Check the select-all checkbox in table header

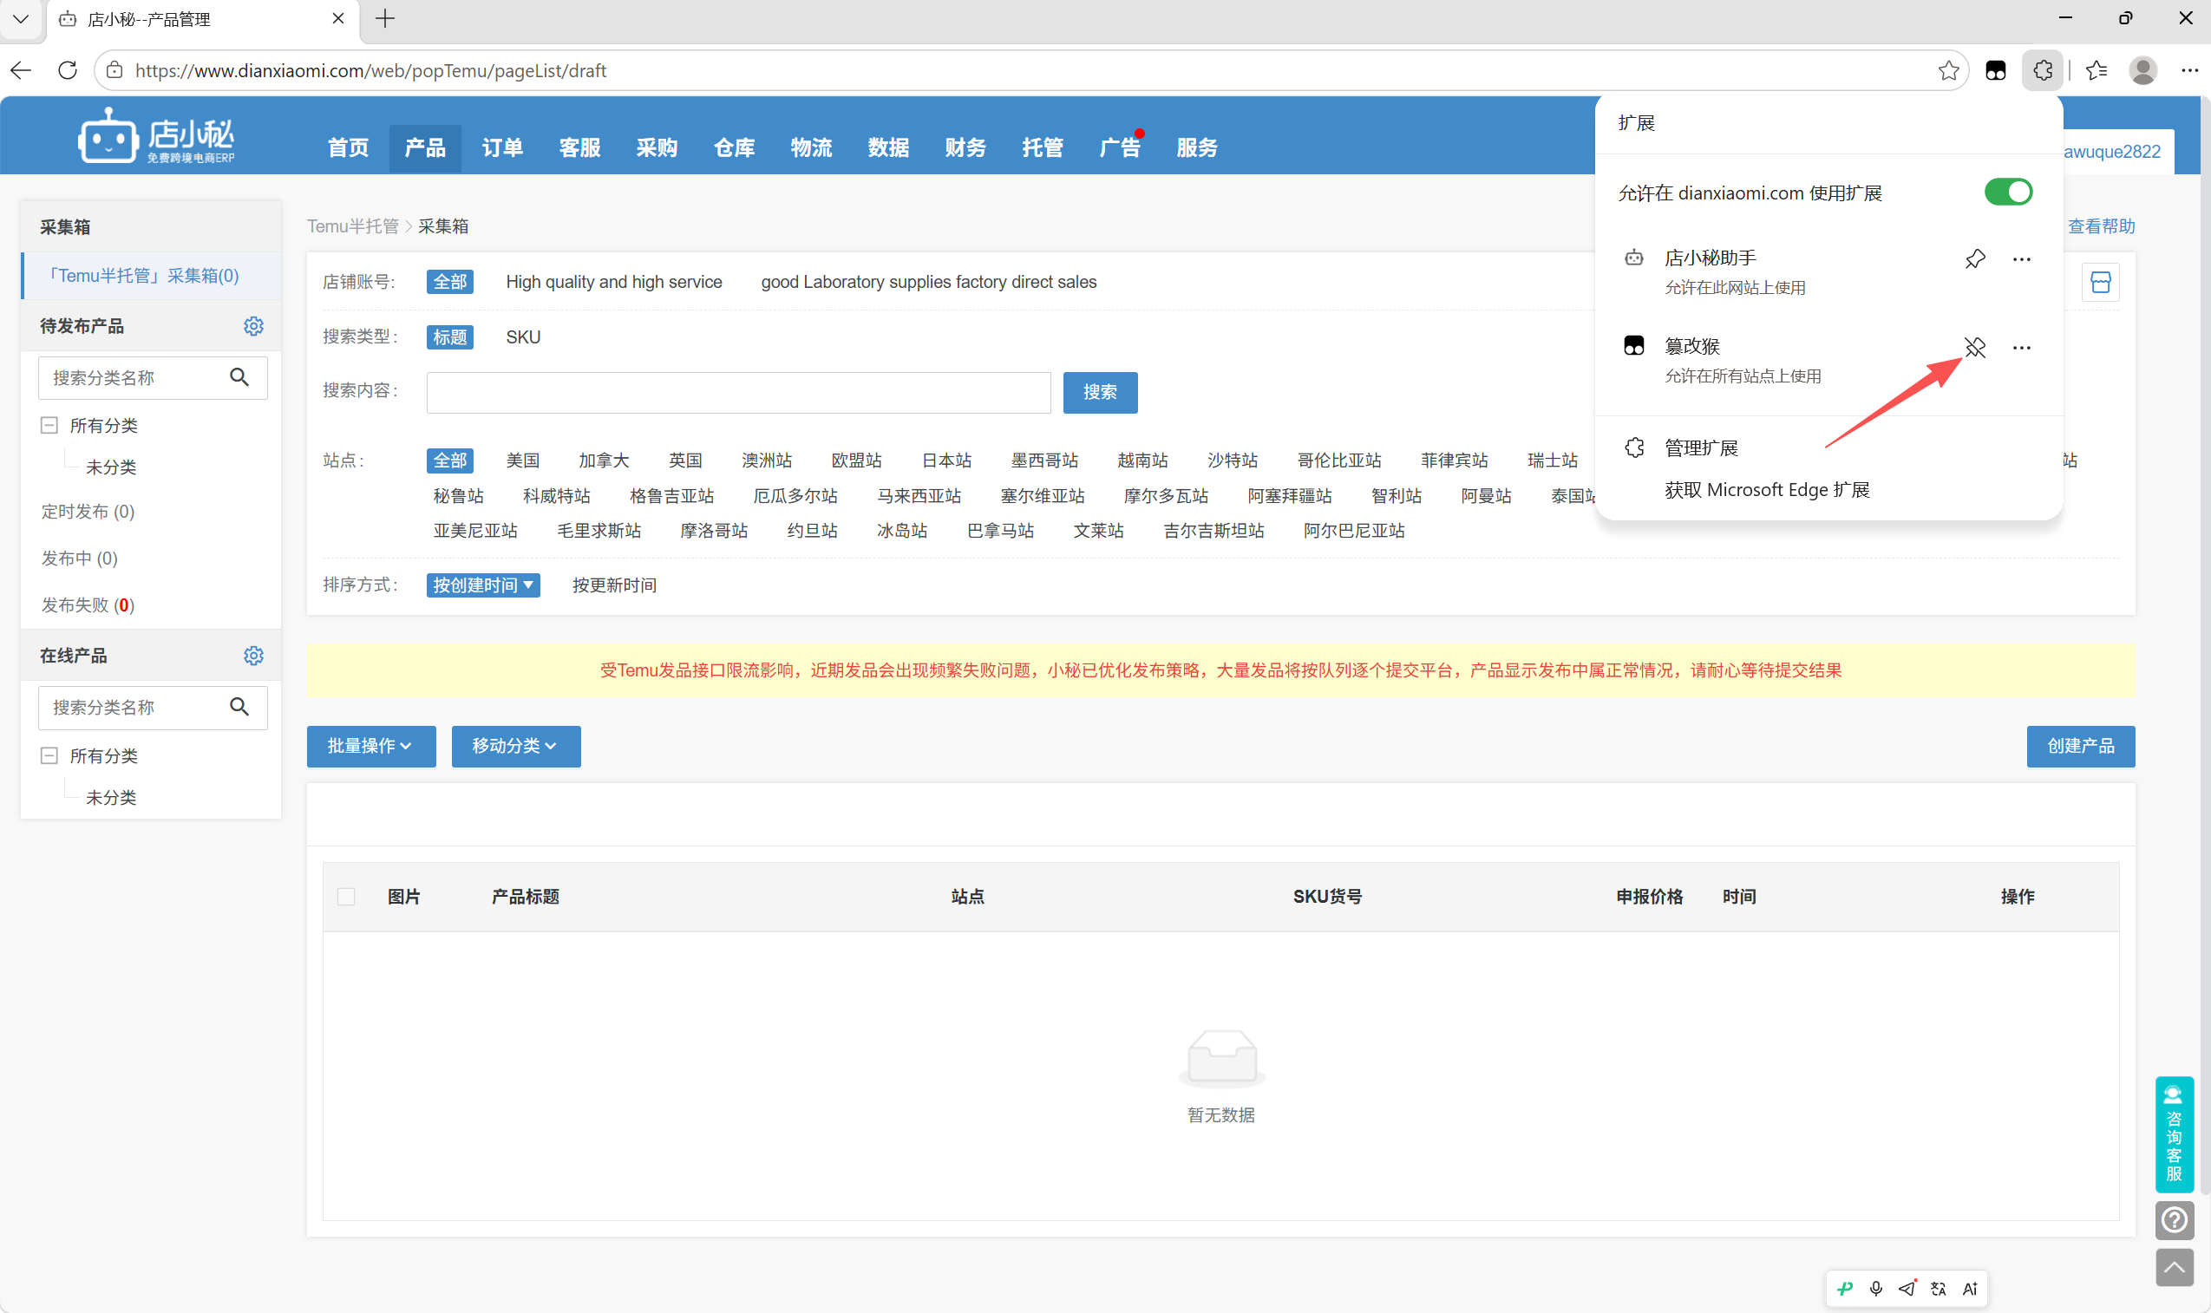click(x=346, y=897)
